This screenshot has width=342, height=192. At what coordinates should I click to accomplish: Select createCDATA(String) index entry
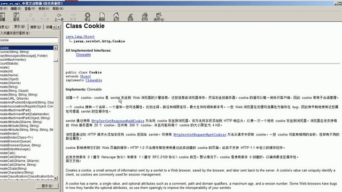point(13,169)
